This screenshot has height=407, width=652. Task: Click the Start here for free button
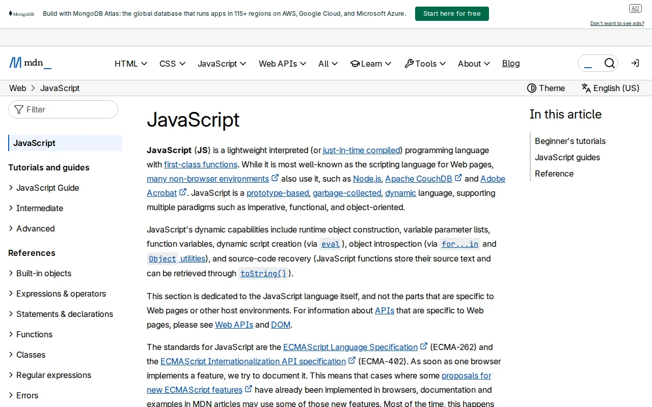[451, 14]
